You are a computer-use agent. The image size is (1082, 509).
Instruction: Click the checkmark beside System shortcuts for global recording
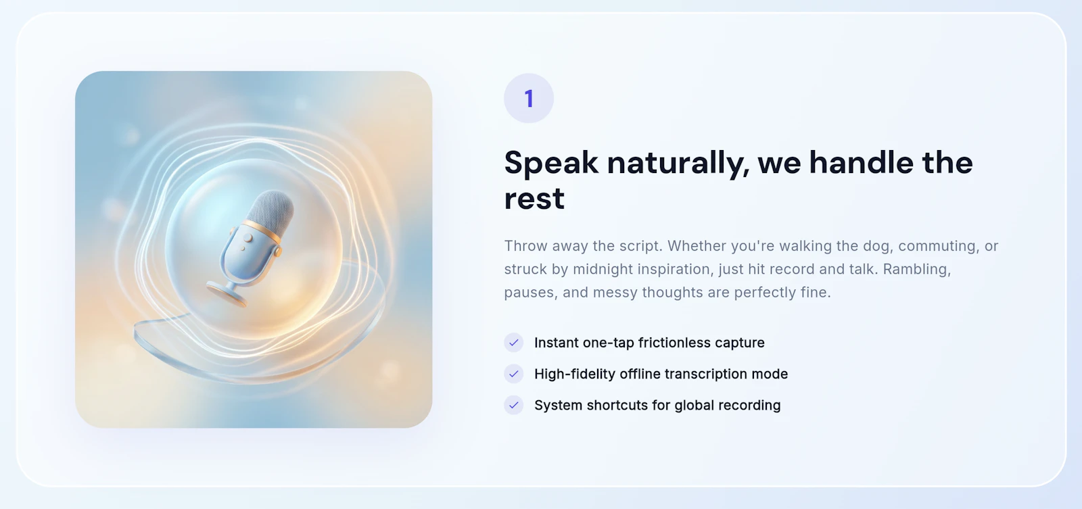tap(514, 405)
